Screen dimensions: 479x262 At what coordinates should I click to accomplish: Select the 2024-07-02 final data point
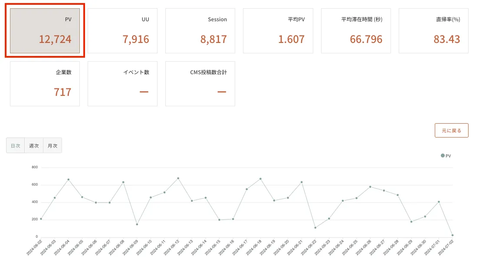click(453, 235)
